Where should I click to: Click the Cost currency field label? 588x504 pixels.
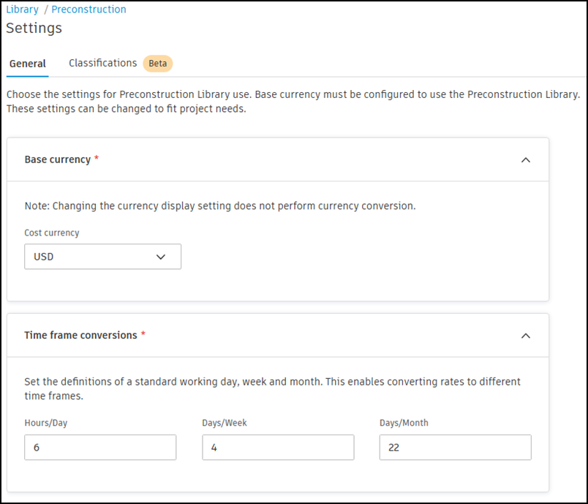pyautogui.click(x=52, y=233)
